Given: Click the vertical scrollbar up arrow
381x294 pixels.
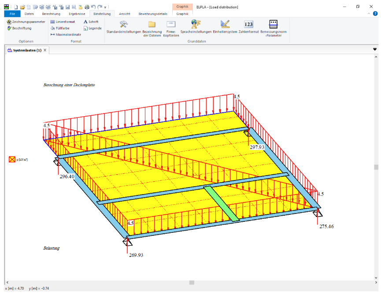Looking at the screenshot, I should [x=376, y=57].
